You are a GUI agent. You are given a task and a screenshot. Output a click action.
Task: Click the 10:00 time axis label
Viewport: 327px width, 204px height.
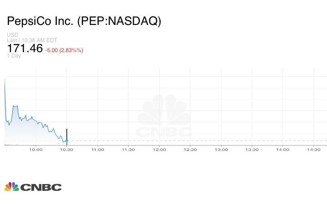coord(36,149)
